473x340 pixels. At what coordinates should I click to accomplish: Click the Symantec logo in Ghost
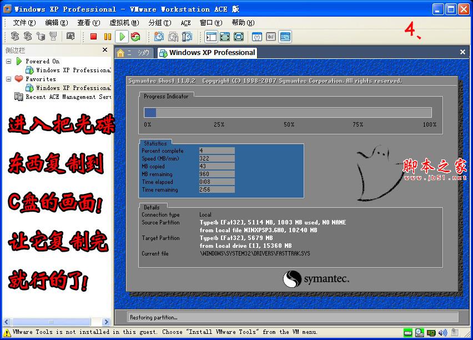click(316, 279)
